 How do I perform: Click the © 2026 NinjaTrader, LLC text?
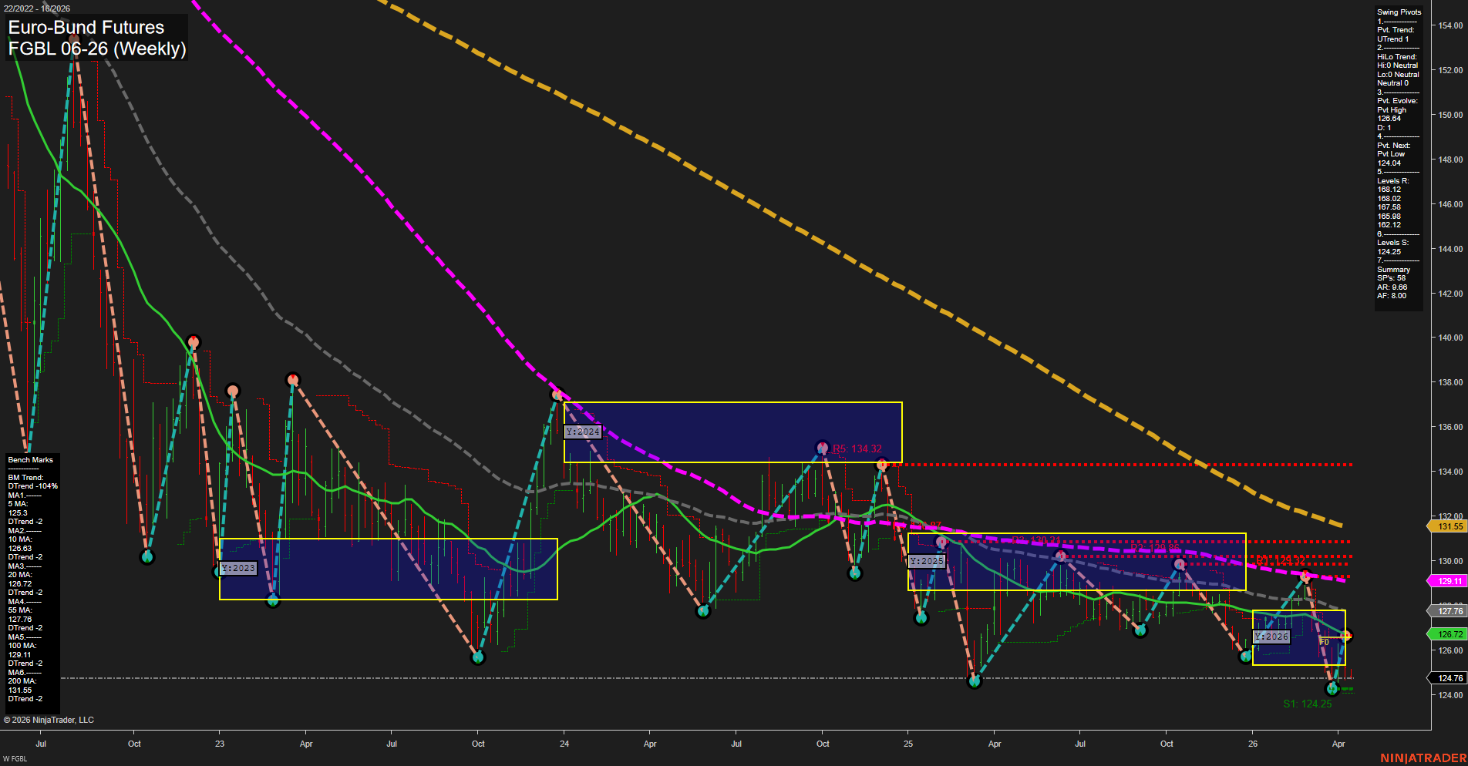(49, 720)
